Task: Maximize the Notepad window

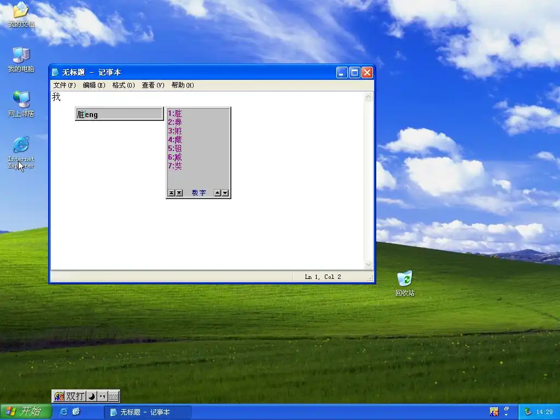Action: pos(354,73)
